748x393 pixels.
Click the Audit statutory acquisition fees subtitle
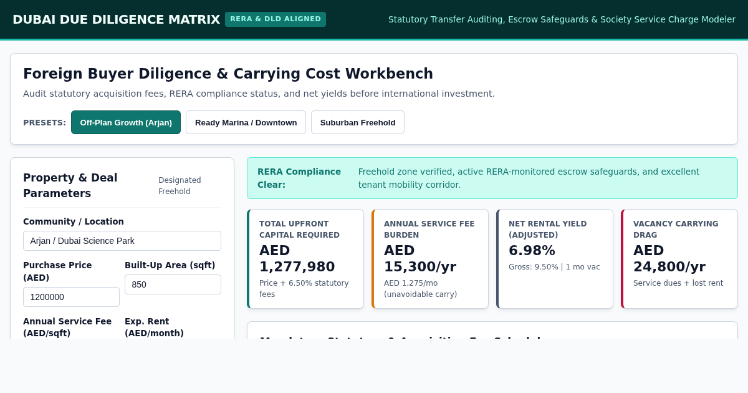pyautogui.click(x=259, y=94)
